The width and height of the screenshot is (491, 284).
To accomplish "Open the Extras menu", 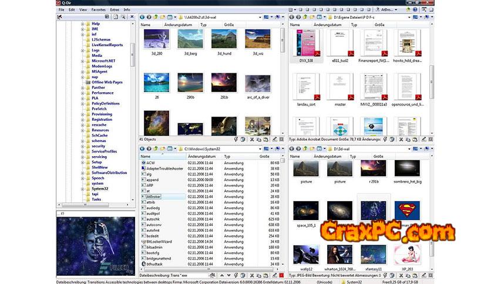I will (x=114, y=10).
